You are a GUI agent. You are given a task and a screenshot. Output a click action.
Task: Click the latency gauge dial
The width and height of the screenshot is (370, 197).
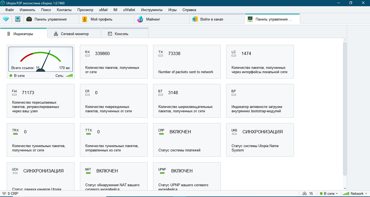tap(41, 59)
